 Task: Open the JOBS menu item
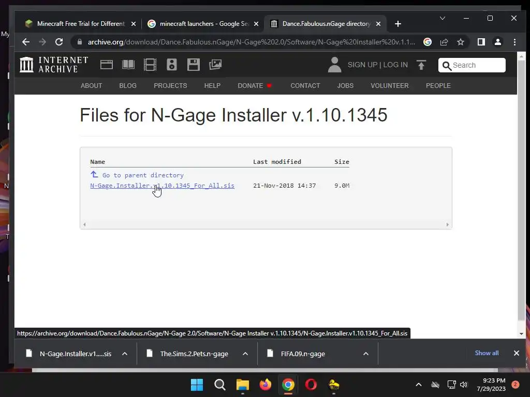(x=345, y=85)
